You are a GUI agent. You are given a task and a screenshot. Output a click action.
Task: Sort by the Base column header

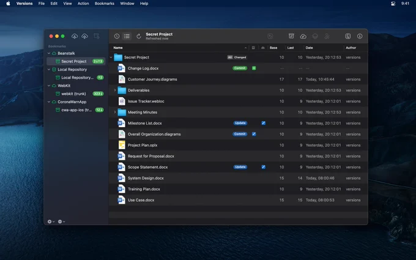click(273, 48)
